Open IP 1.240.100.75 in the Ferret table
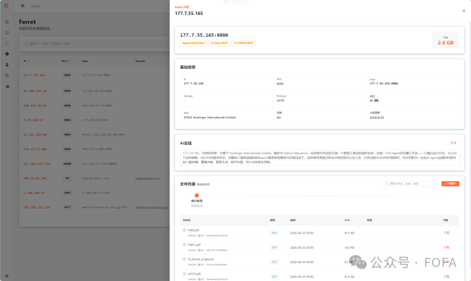The width and height of the screenshot is (471, 281). 34,193
